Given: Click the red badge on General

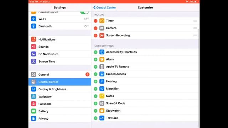Looking at the screenshot, I should point(87,74).
